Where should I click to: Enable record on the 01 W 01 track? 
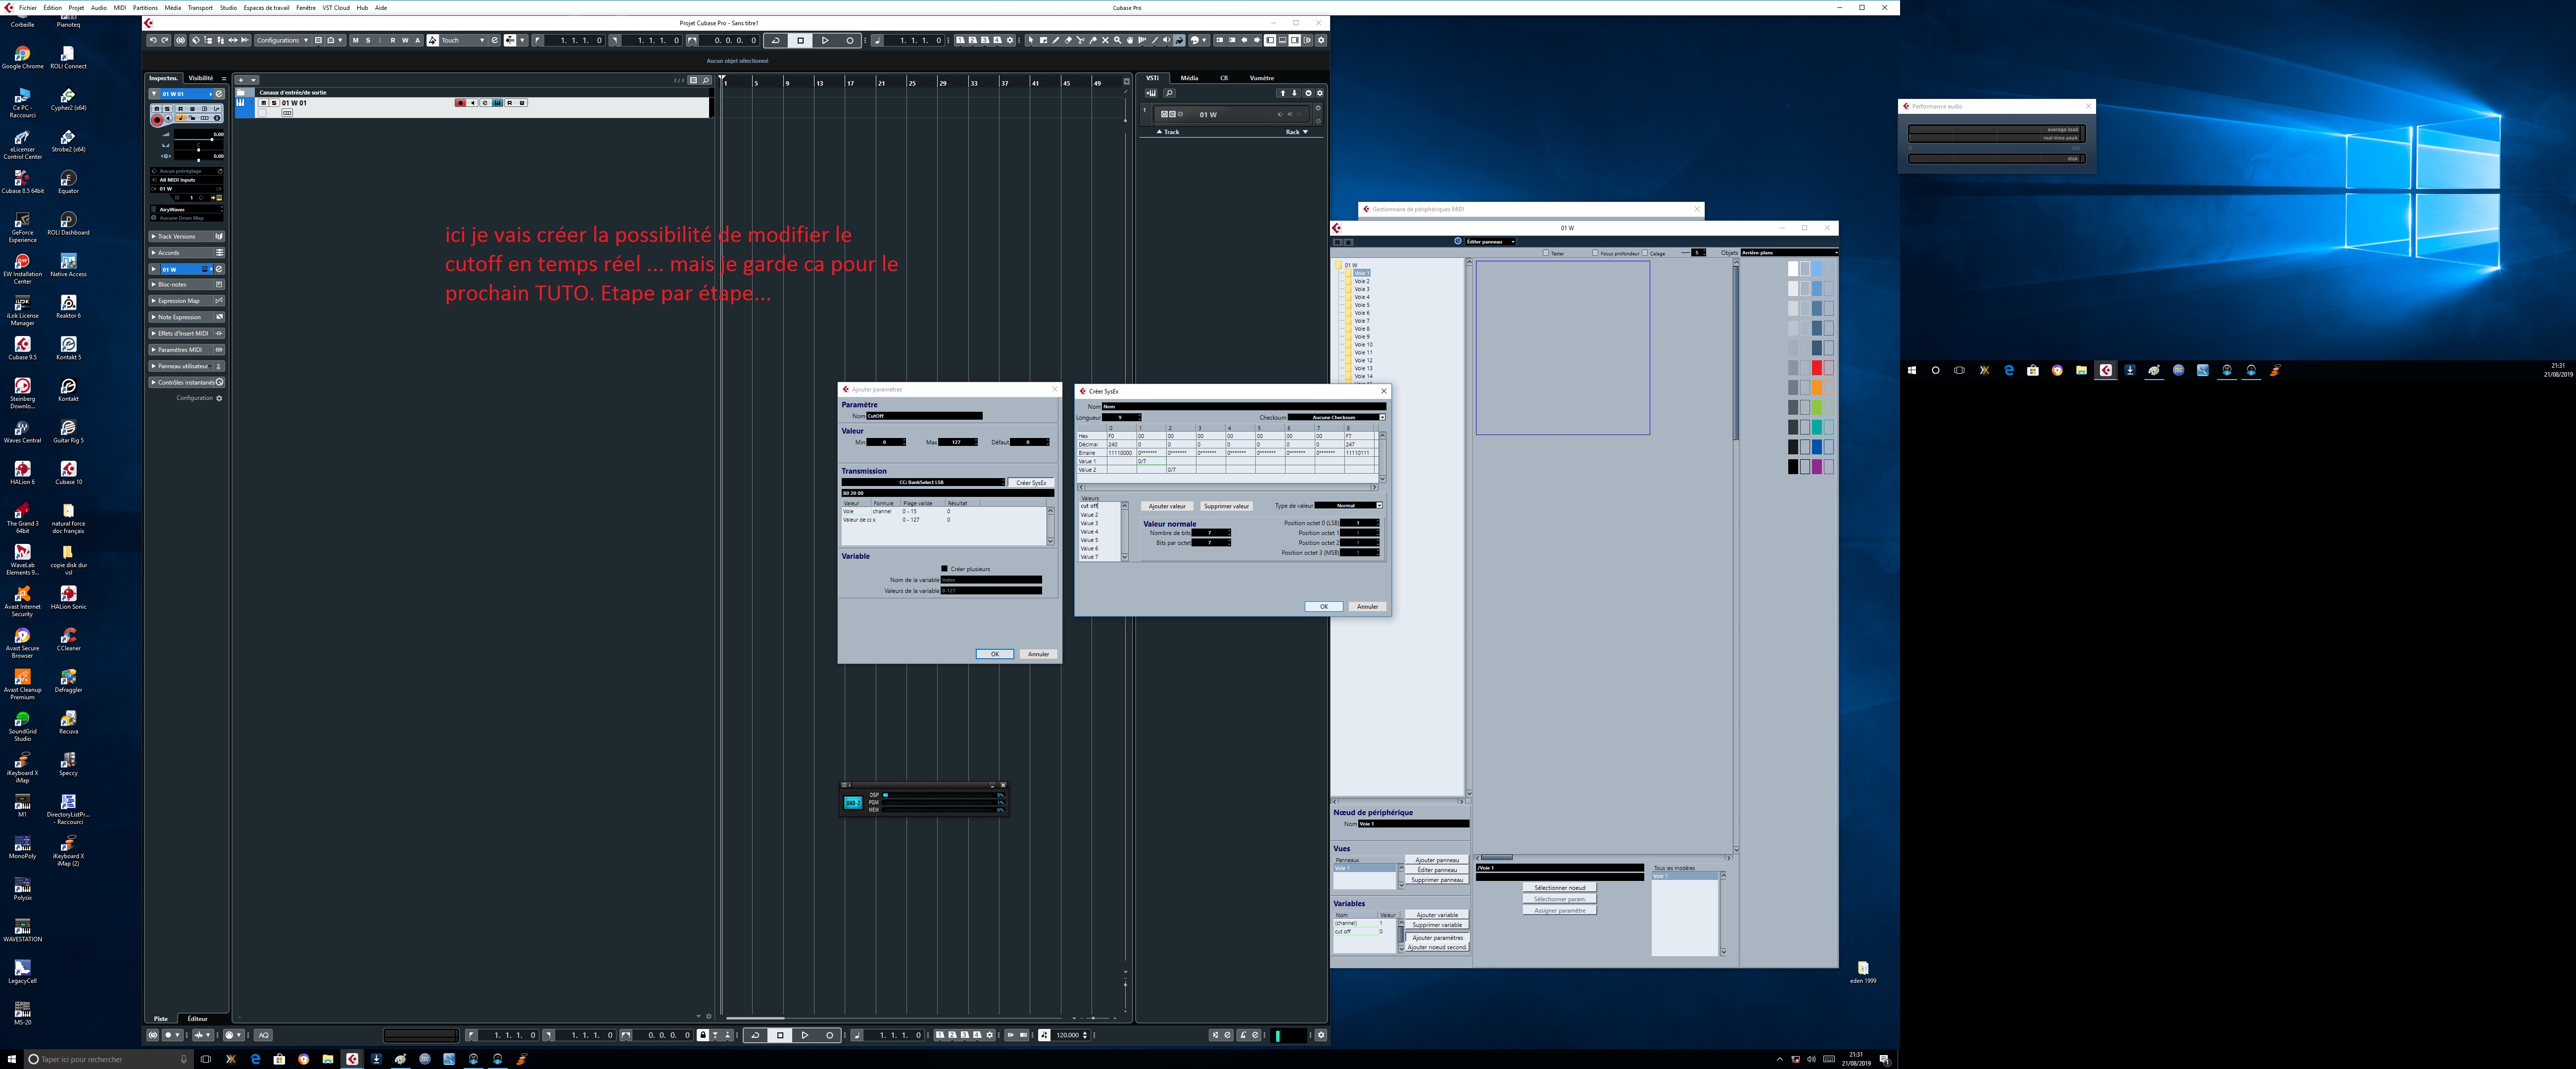tap(460, 103)
